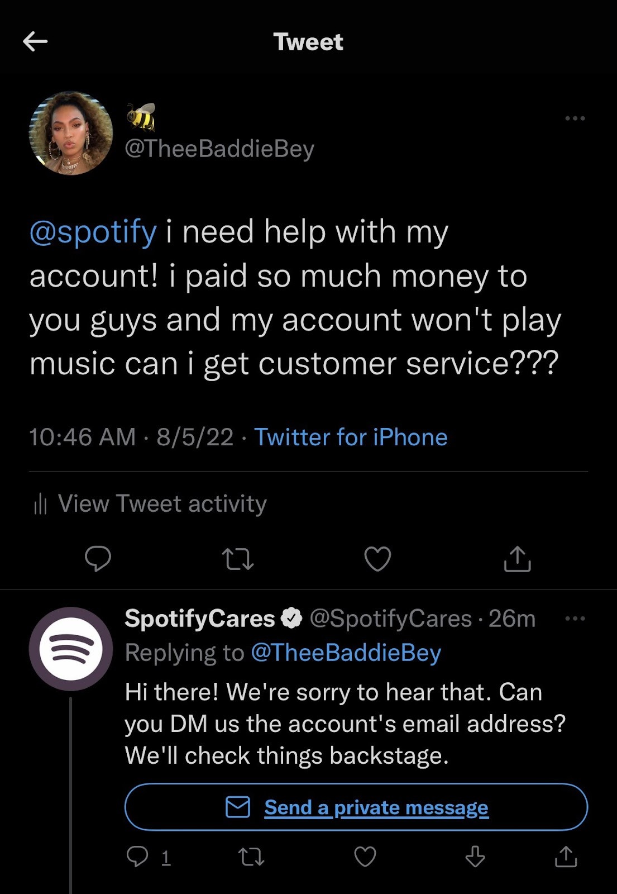Tap the downvote arrow on the reply
This screenshot has height=894, width=617.
coord(475,856)
